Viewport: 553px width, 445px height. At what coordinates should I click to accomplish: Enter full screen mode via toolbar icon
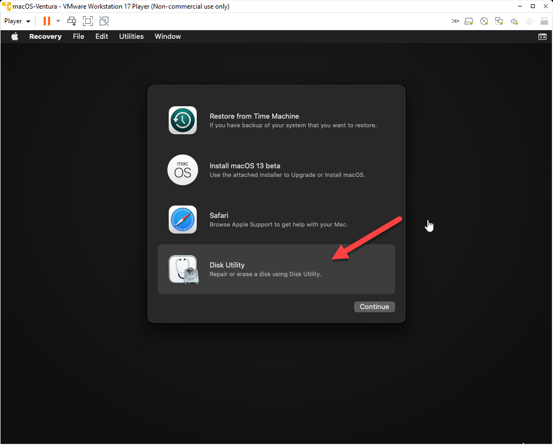pyautogui.click(x=88, y=21)
